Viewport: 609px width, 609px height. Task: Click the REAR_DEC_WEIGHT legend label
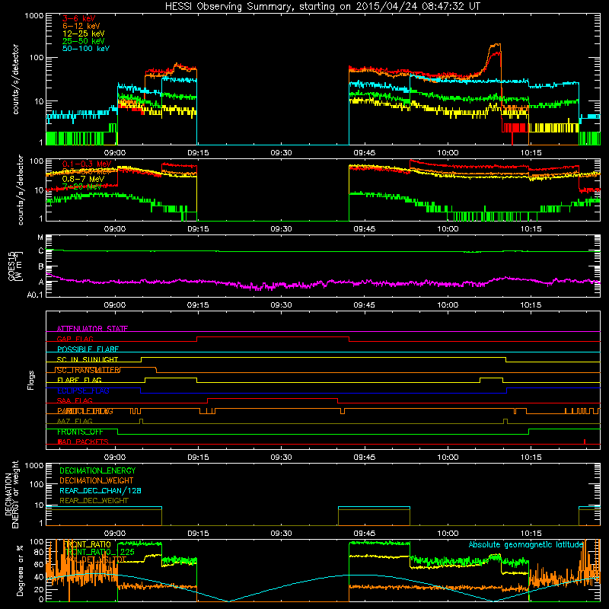point(94,501)
